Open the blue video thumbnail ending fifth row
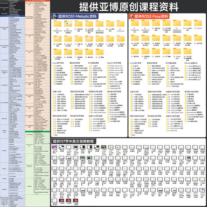This screenshot has height=207, width=207. (203, 189)
